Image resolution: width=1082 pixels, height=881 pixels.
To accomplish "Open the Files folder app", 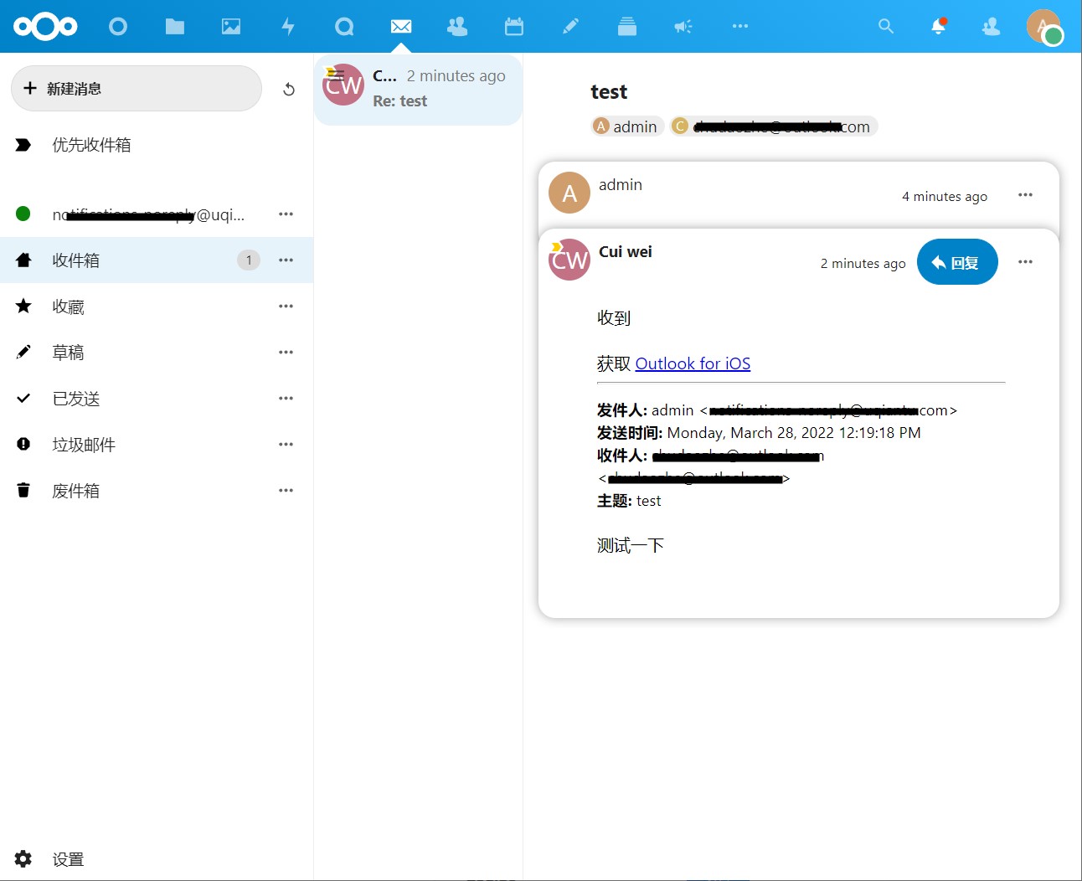I will 175,27.
